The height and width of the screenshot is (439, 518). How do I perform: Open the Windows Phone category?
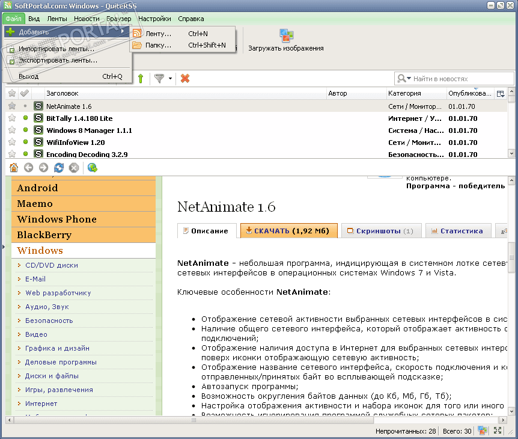point(84,219)
